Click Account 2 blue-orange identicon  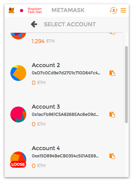point(18,73)
